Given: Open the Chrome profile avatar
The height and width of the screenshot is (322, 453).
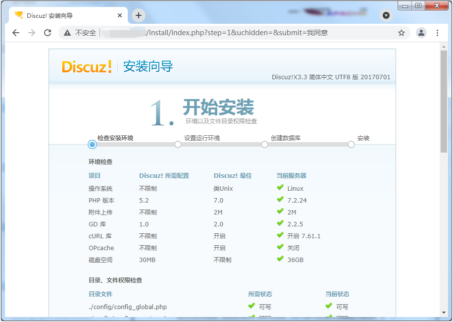Looking at the screenshot, I should [421, 33].
